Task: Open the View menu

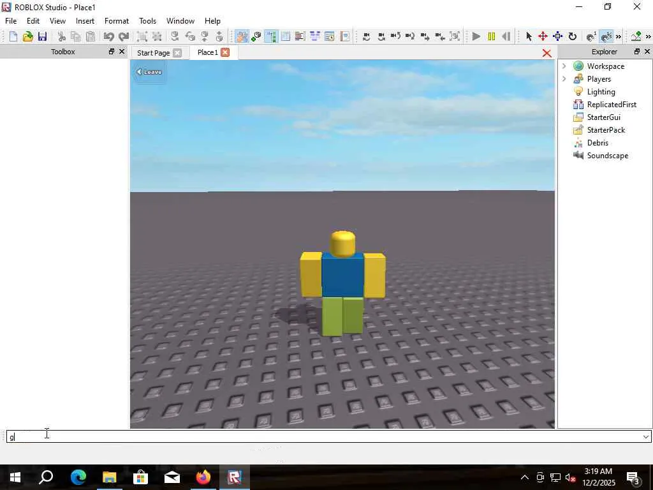Action: pyautogui.click(x=57, y=21)
